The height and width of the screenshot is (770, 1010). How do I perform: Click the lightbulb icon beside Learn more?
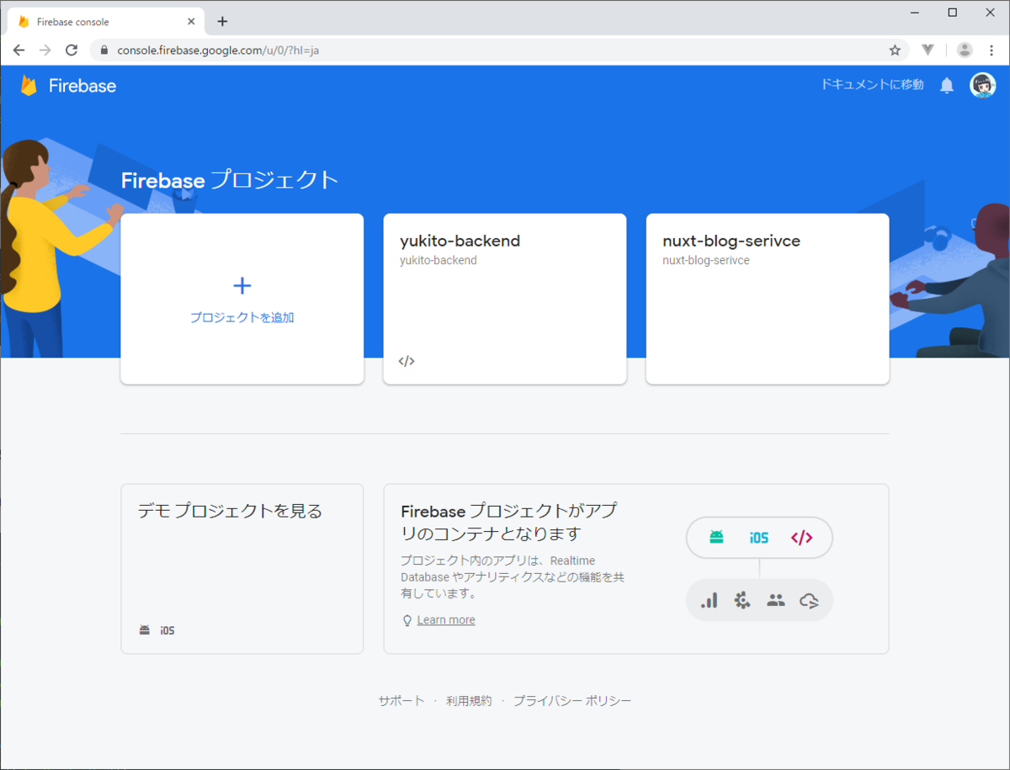pos(407,620)
